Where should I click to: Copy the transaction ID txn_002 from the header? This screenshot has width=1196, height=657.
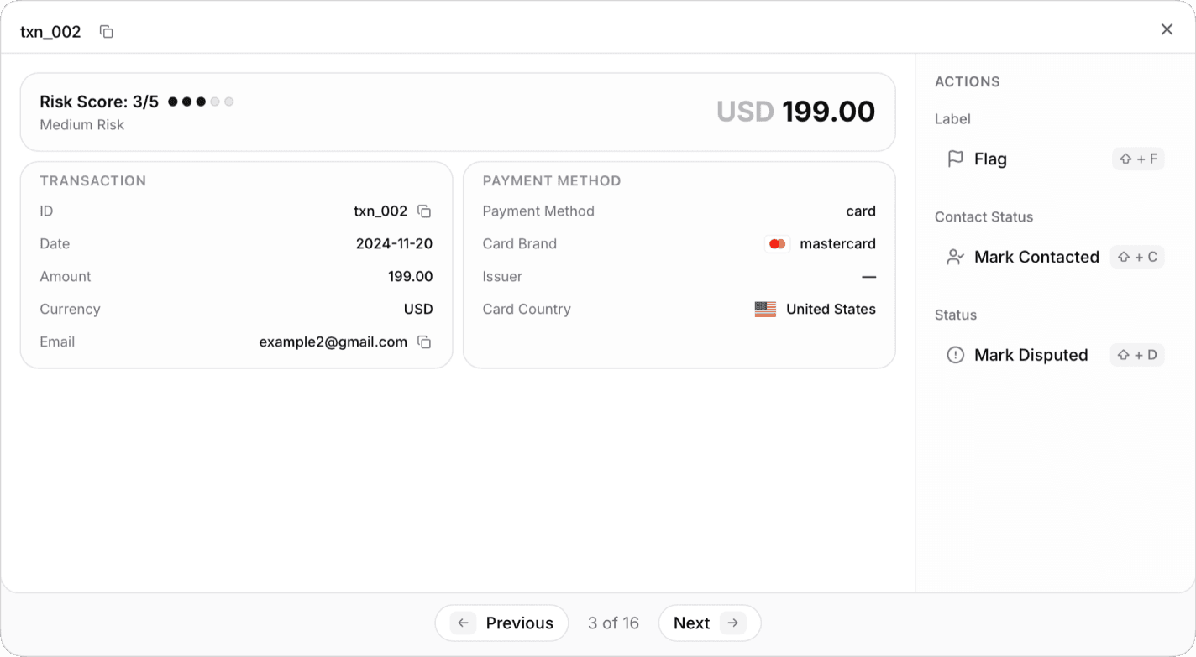(106, 30)
